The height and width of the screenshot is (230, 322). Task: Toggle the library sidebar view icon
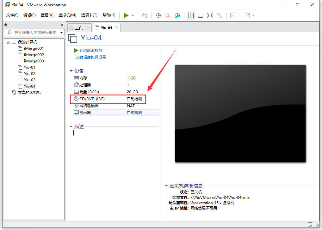click(x=191, y=15)
